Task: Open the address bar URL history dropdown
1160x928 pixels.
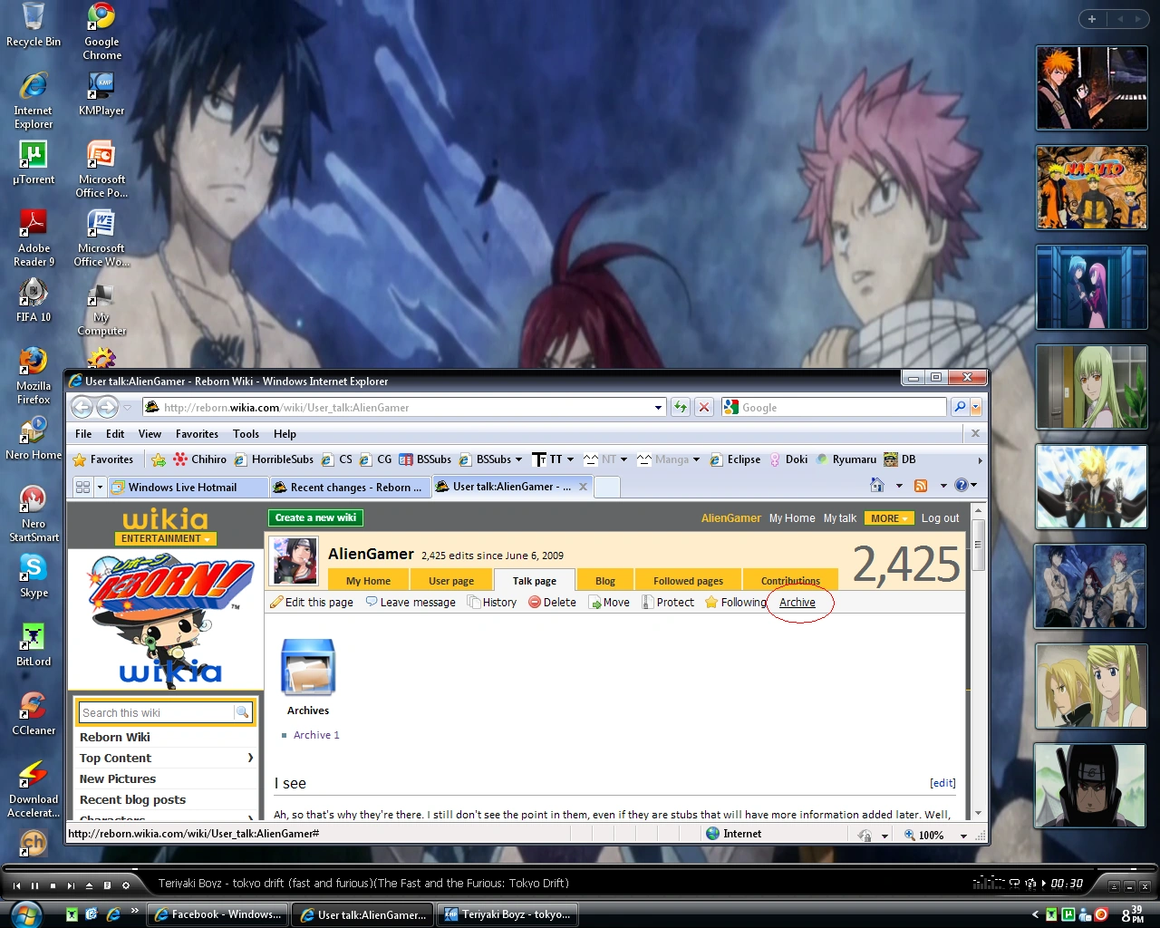Action: point(659,408)
